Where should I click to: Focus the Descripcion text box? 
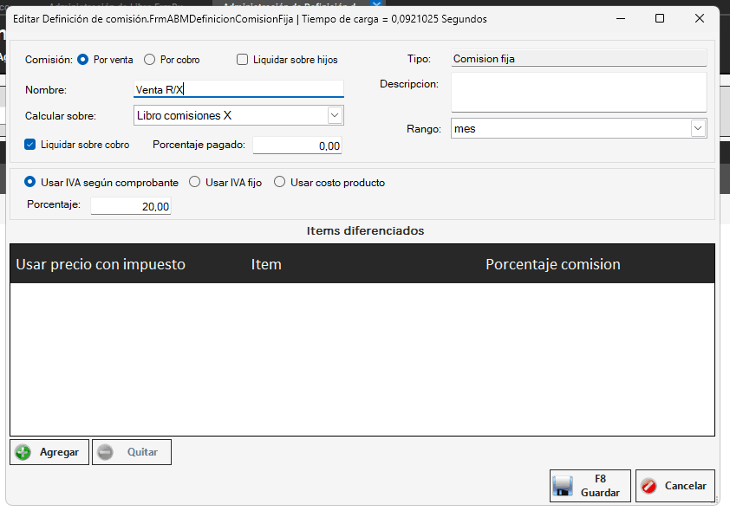pyautogui.click(x=578, y=92)
